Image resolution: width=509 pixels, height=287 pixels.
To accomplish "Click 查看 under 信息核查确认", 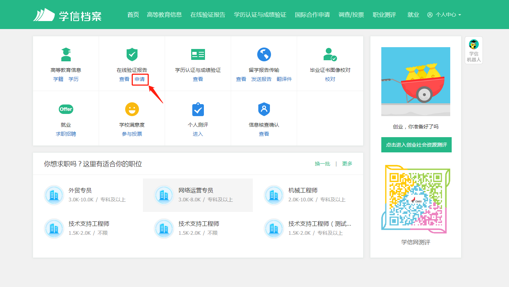I will pos(264,134).
